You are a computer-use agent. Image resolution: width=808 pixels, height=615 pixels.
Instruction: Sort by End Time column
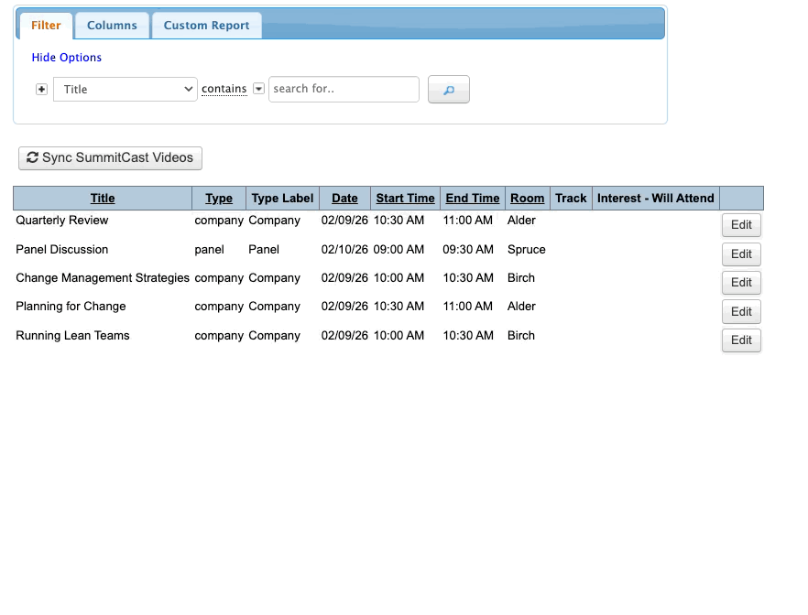[473, 199]
